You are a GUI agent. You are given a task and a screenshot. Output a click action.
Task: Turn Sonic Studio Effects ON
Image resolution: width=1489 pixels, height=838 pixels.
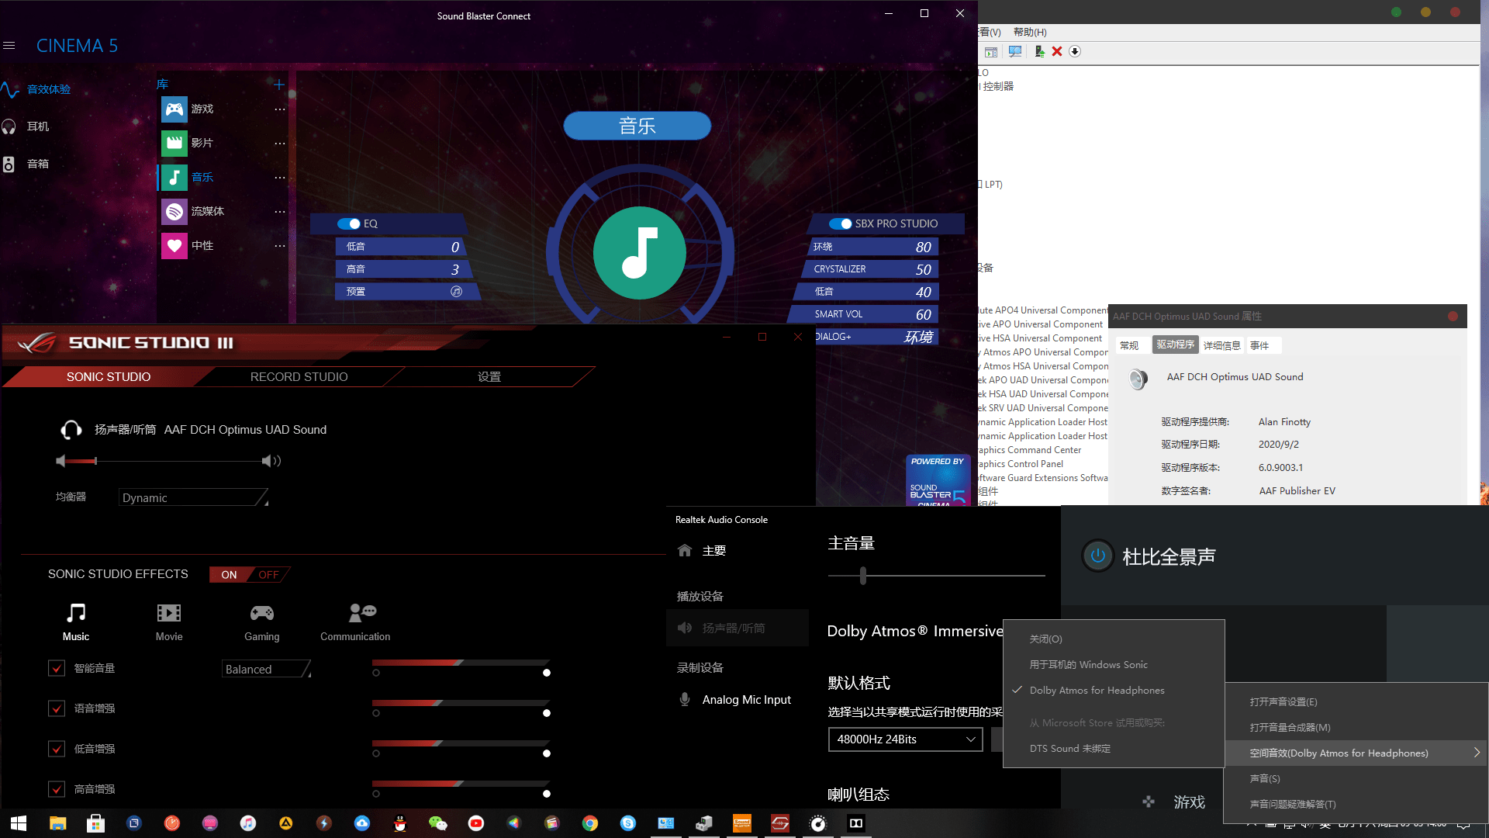(x=229, y=575)
